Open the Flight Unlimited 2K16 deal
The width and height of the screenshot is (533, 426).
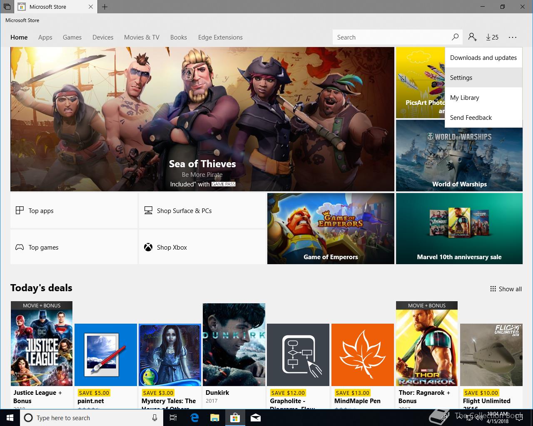[491, 366]
